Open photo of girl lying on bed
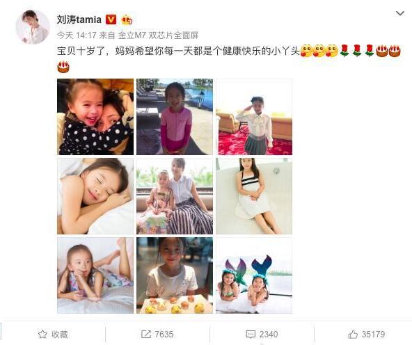Image resolution: width=412 pixels, height=345 pixels. tap(95, 275)
